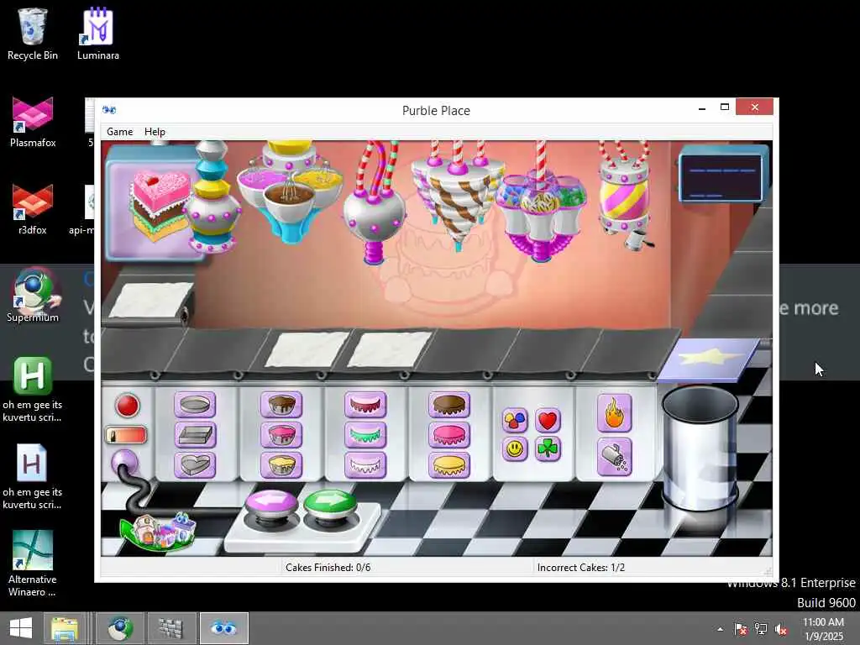Screen dimensions: 860x645
Task: Apply the white filling icing button
Action: 365,465
